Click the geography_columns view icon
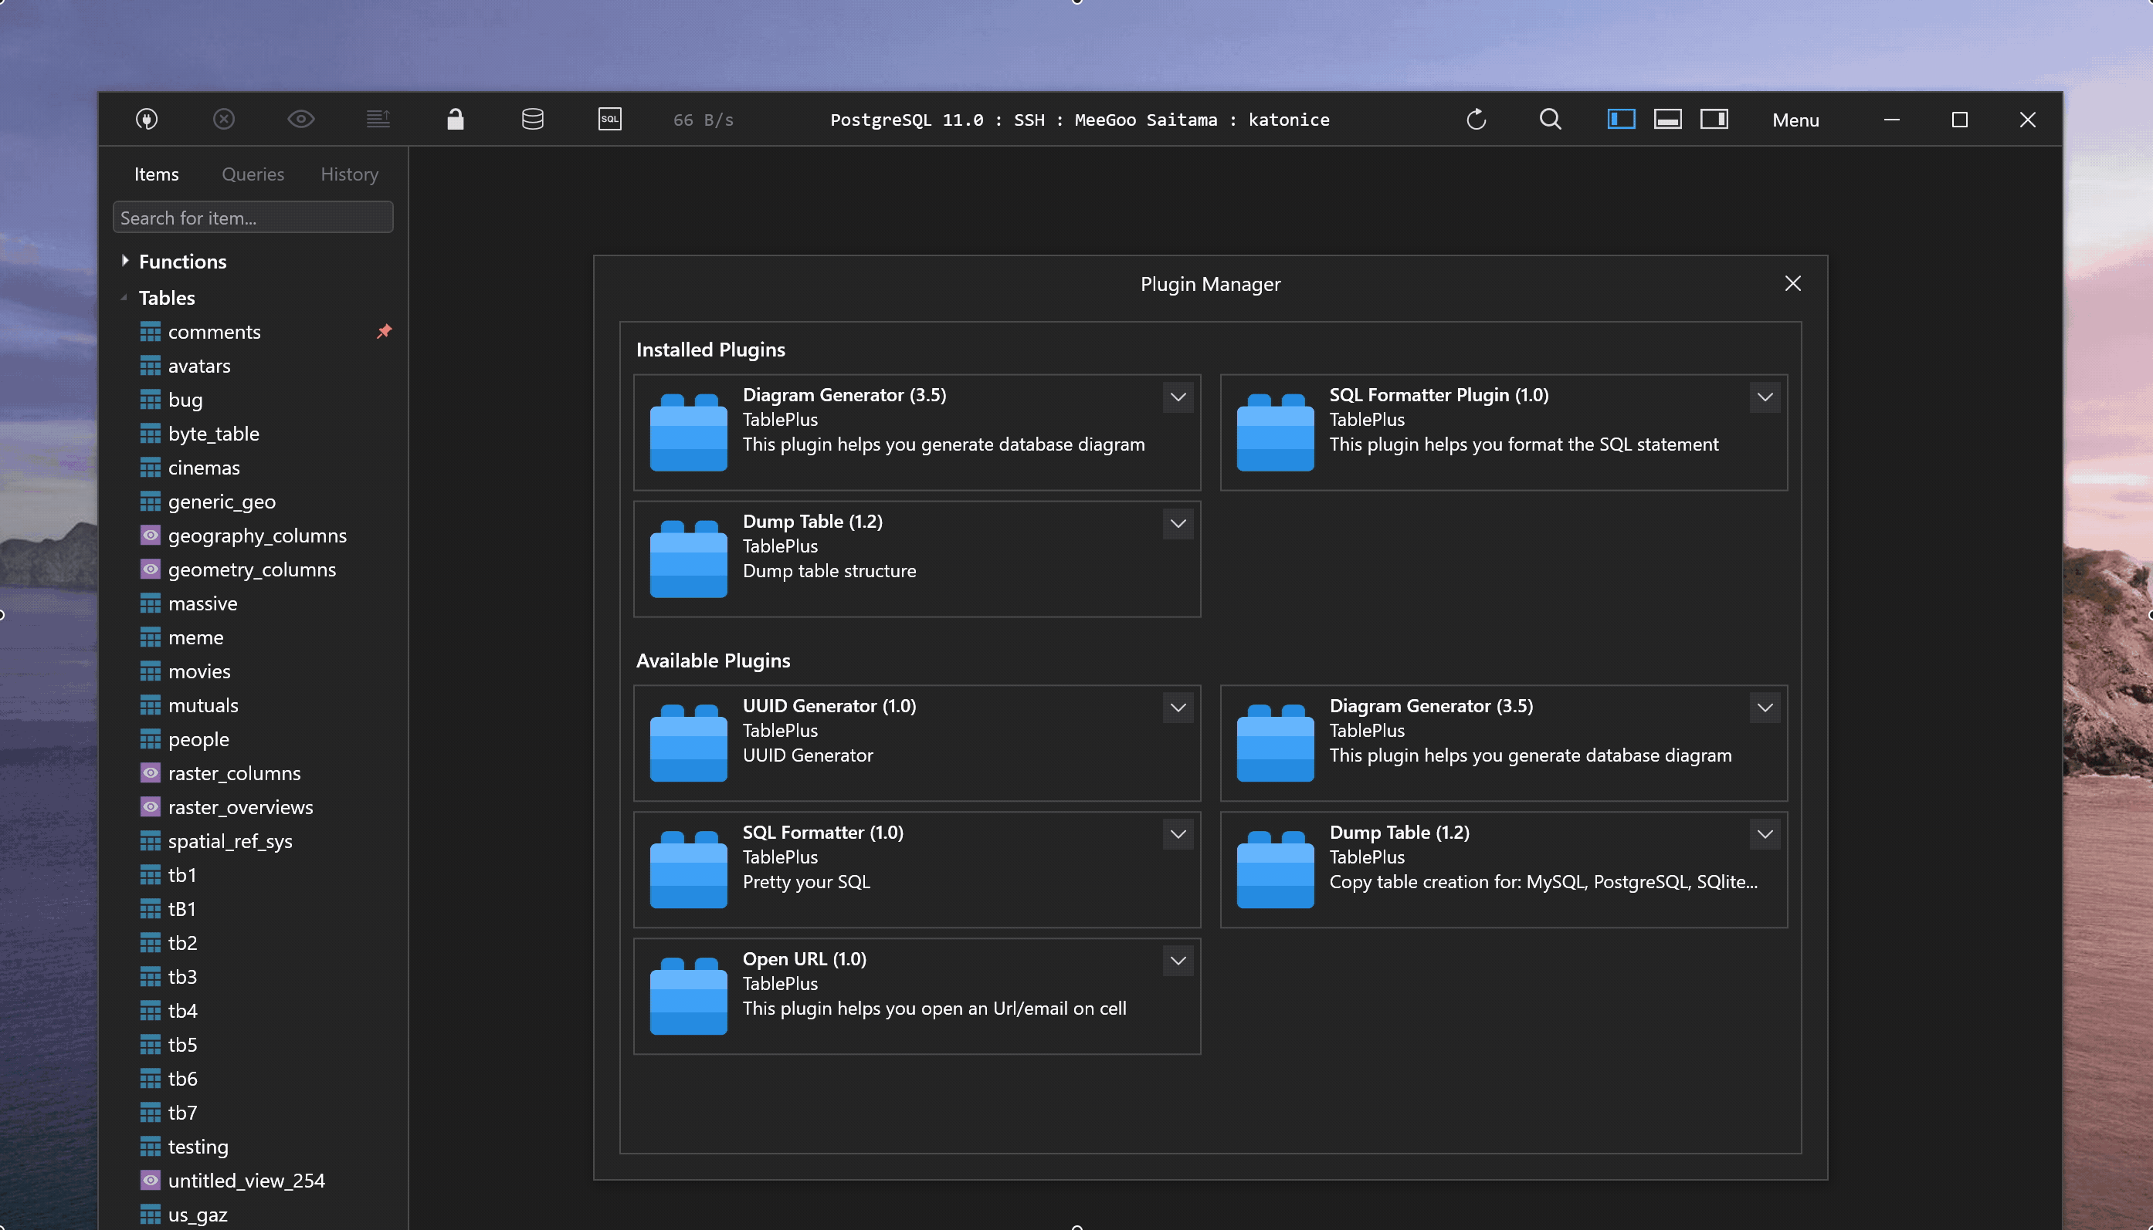This screenshot has height=1230, width=2153. coord(150,535)
